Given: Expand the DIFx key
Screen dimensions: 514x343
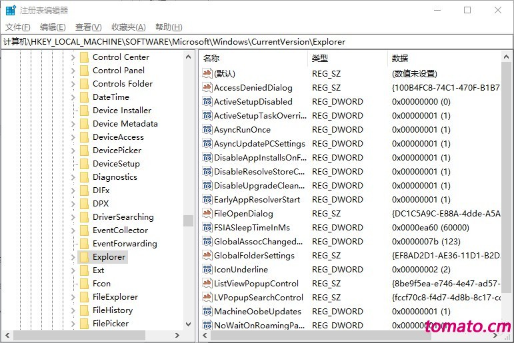Looking at the screenshot, I should [x=73, y=190].
